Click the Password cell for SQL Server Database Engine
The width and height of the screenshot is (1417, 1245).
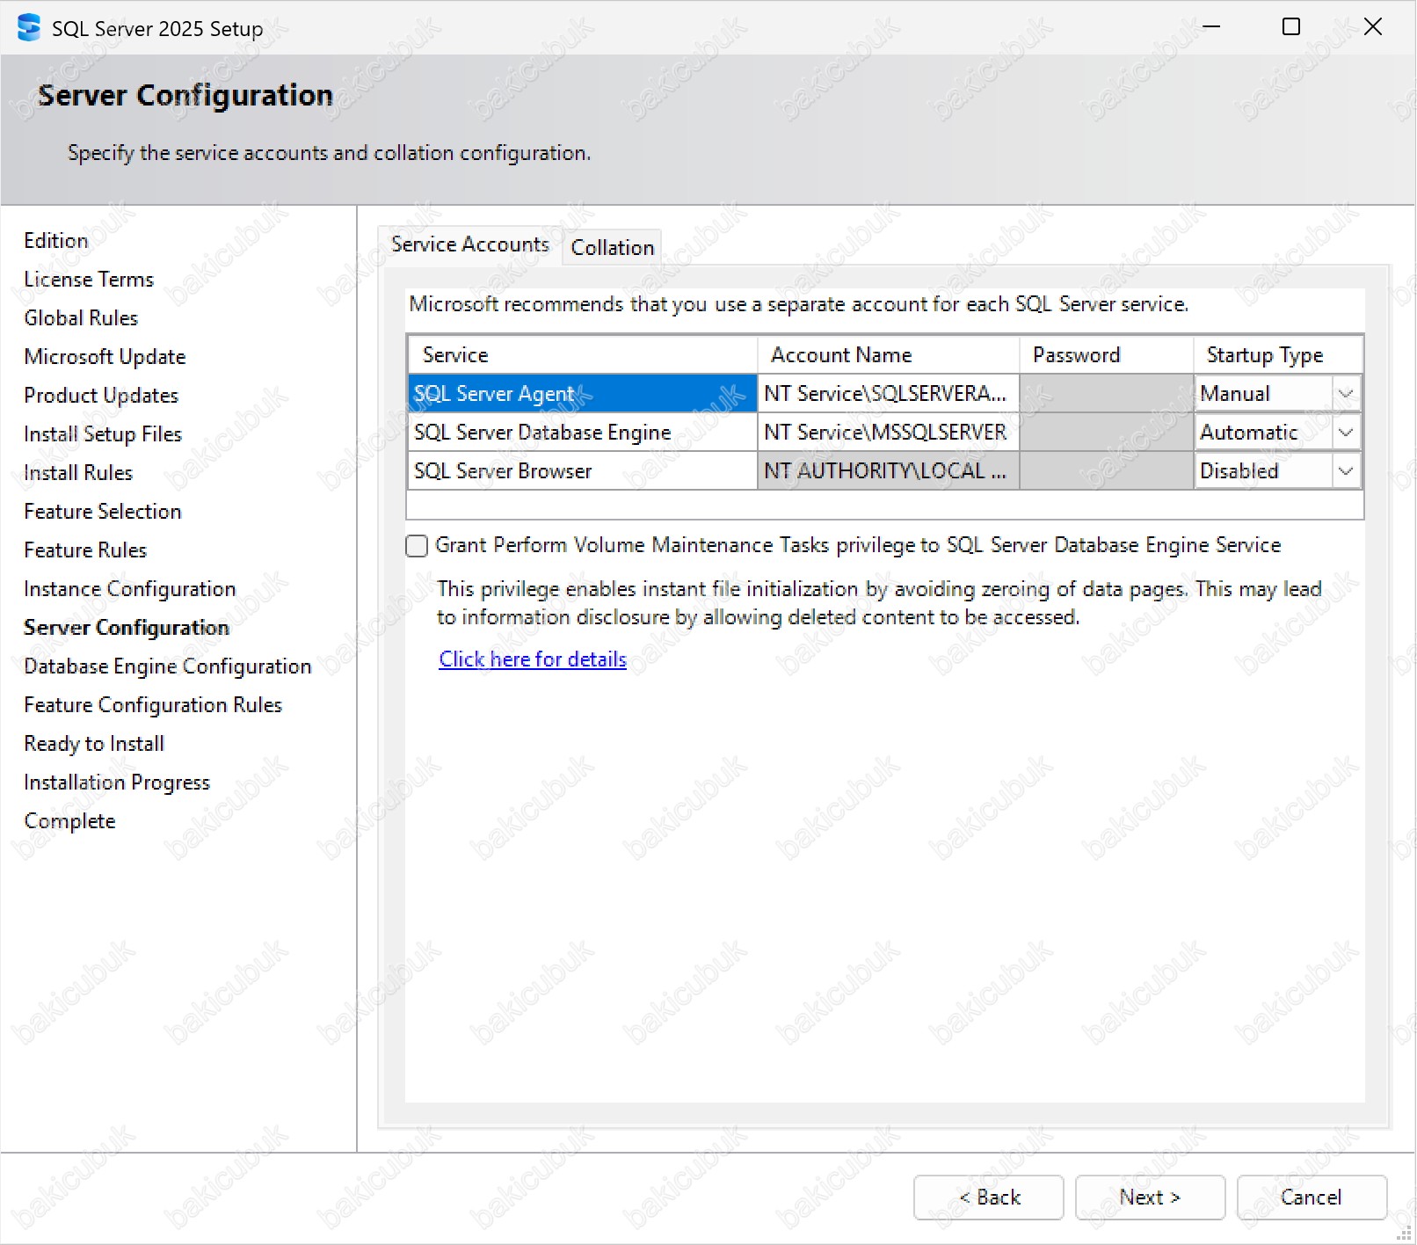click(1107, 433)
